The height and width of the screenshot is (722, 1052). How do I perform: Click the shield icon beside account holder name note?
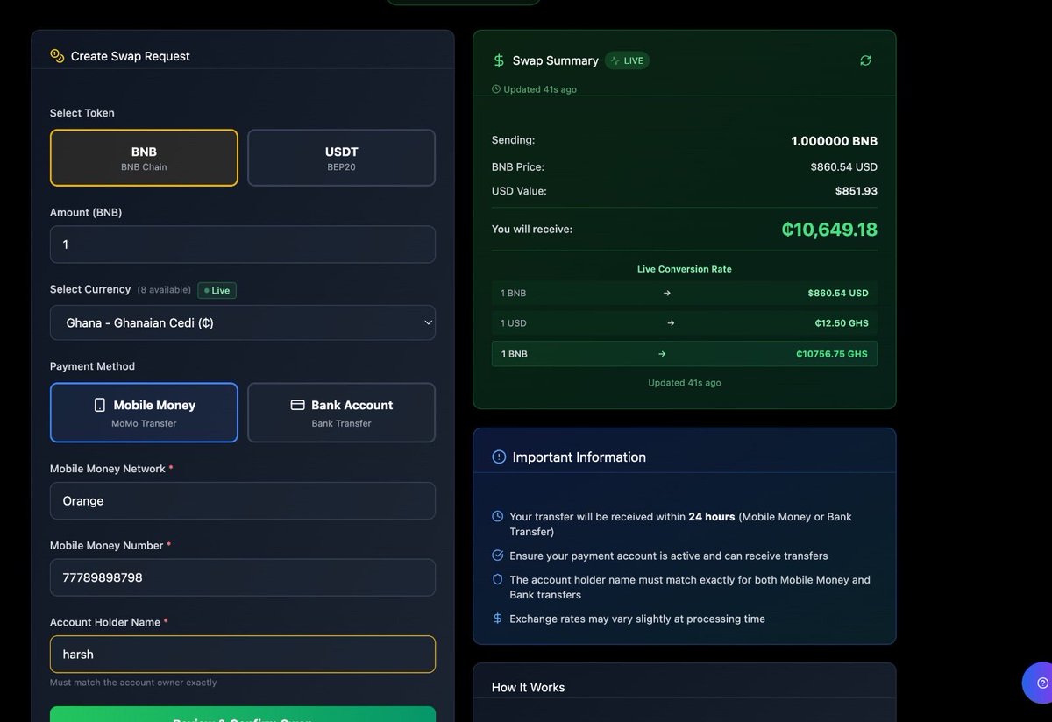pos(498,579)
